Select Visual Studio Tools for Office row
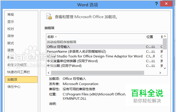Viewport: 176px width, 112px height. (105, 56)
